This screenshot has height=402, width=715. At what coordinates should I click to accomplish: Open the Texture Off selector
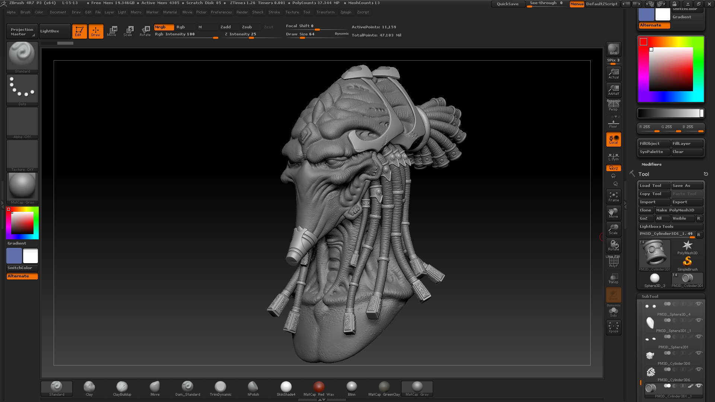click(x=22, y=156)
